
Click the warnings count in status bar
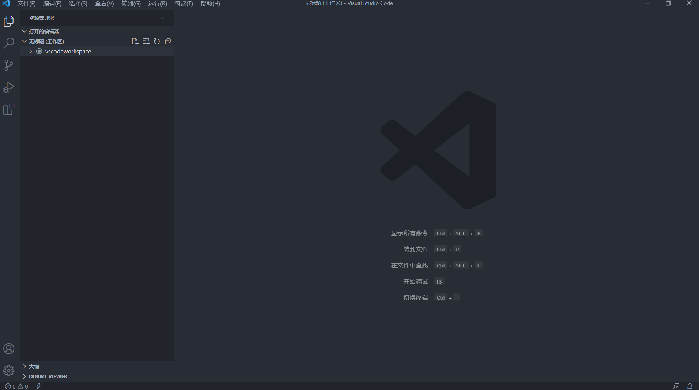23,386
